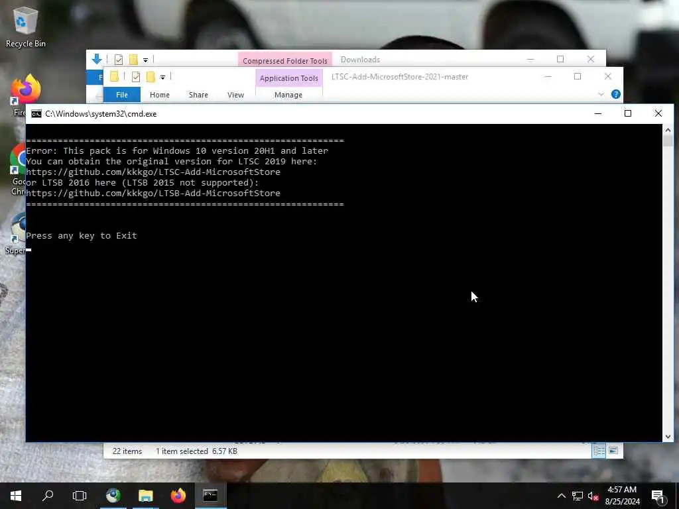Open File Explorer from the taskbar
The height and width of the screenshot is (509, 679).
coord(145,496)
